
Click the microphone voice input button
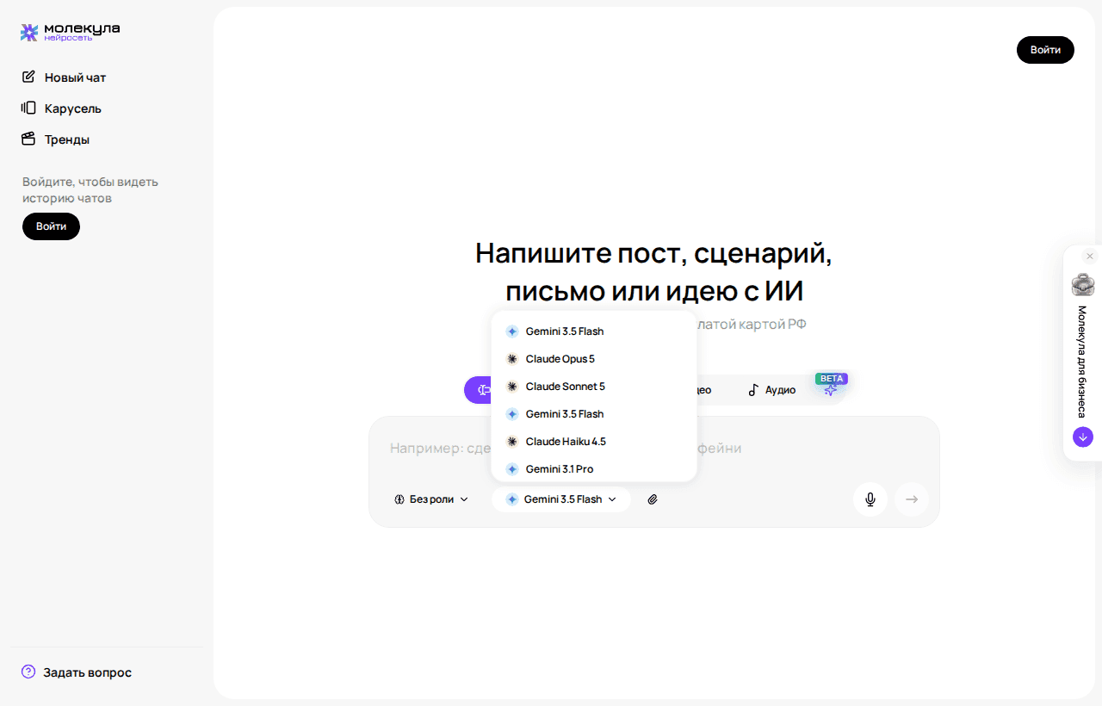click(870, 499)
